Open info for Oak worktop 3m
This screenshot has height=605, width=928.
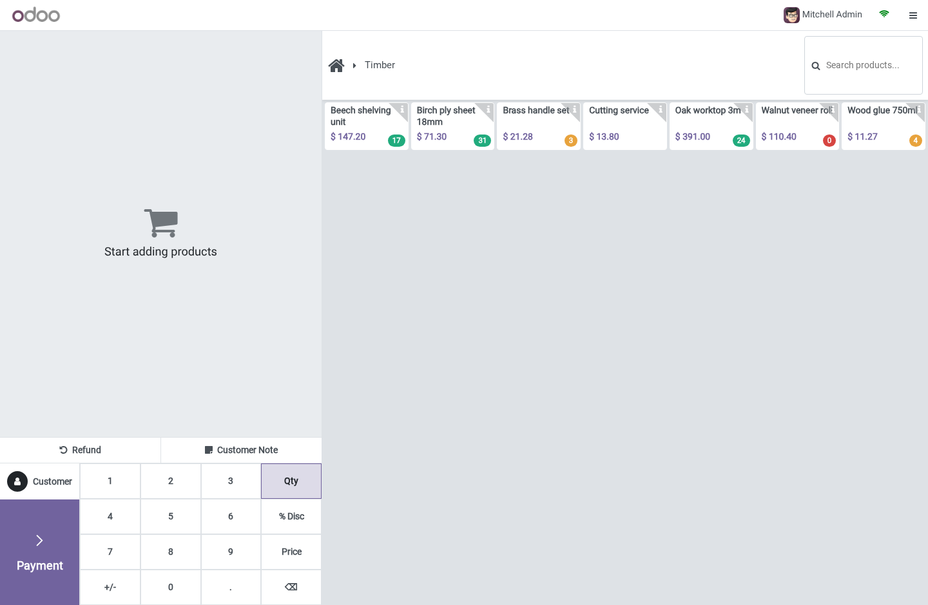click(747, 109)
